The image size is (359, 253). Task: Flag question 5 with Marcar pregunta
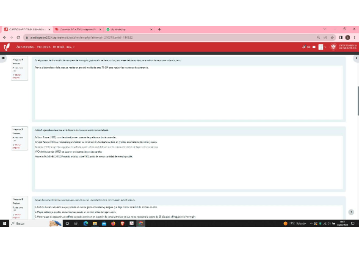[17, 146]
